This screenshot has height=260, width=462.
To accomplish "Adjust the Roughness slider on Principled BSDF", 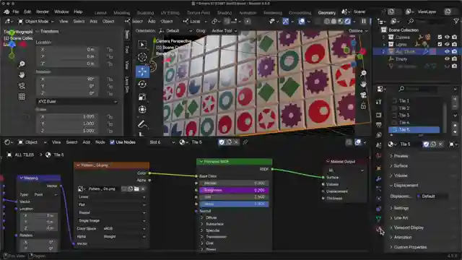I will (234, 190).
